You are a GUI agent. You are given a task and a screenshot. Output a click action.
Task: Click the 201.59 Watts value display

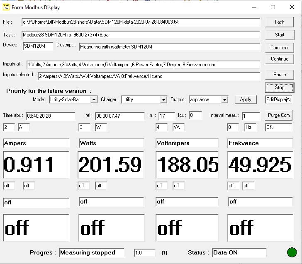point(111,165)
